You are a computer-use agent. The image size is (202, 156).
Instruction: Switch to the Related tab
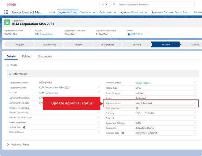tap(27, 57)
